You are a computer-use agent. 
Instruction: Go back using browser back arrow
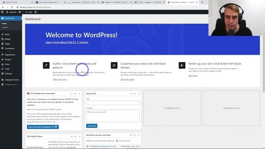coord(3,7)
